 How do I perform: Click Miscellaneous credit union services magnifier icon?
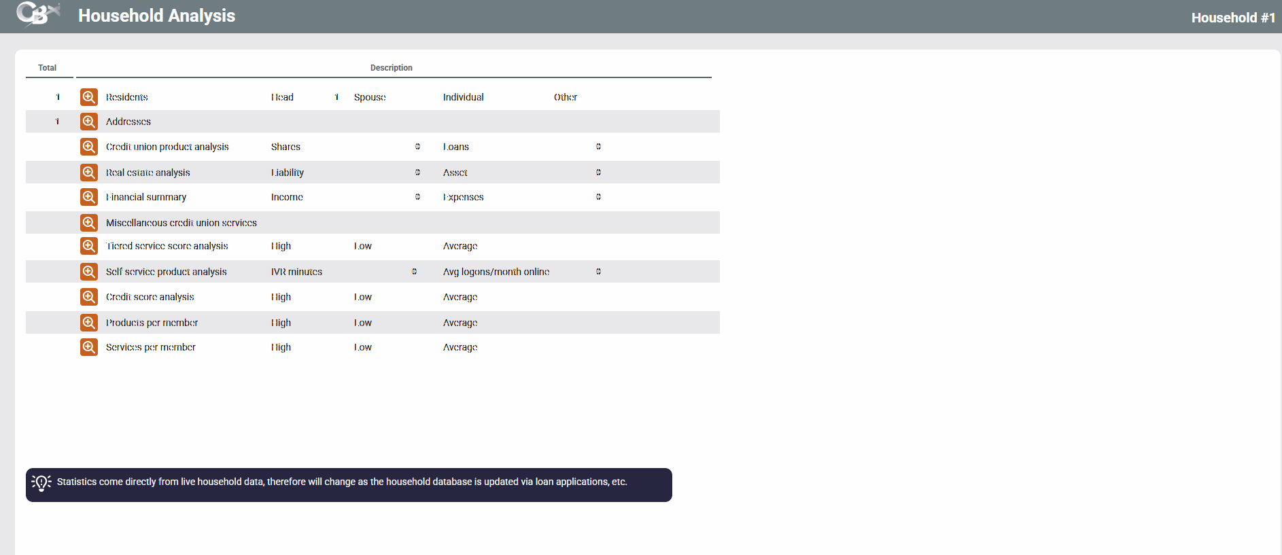pyautogui.click(x=89, y=223)
